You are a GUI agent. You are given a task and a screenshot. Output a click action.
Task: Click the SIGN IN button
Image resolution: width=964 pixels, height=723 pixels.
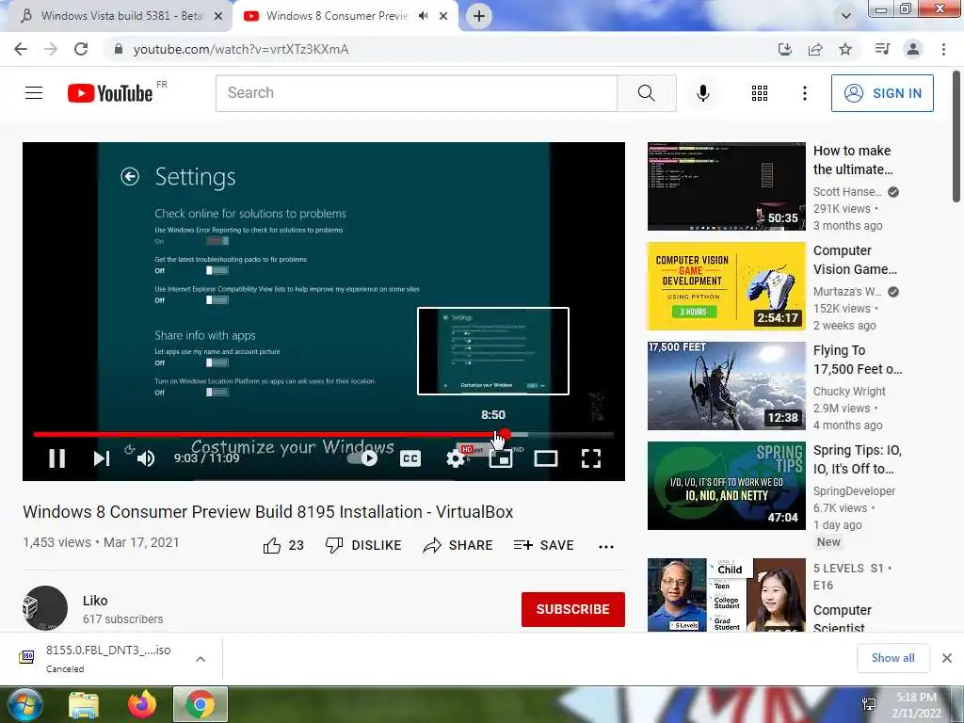(882, 93)
